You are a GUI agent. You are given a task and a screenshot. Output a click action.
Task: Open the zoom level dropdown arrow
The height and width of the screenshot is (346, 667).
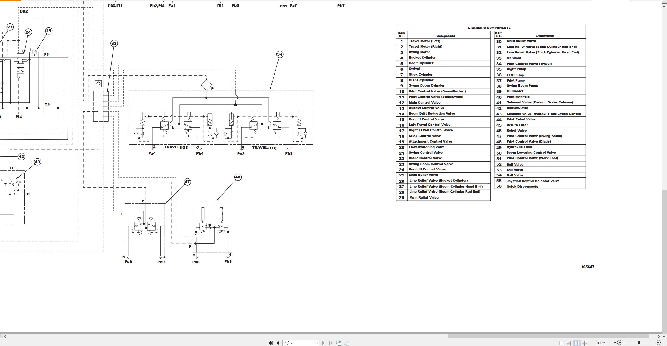[x=615, y=343]
